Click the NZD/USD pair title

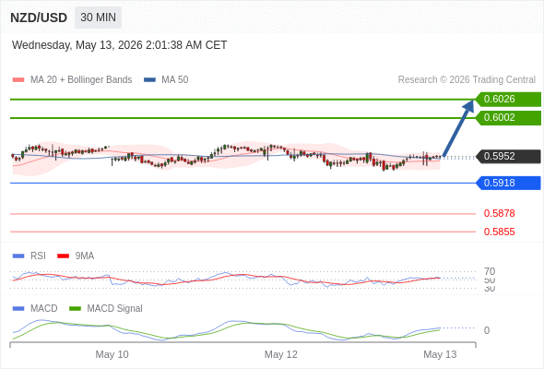pyautogui.click(x=39, y=18)
